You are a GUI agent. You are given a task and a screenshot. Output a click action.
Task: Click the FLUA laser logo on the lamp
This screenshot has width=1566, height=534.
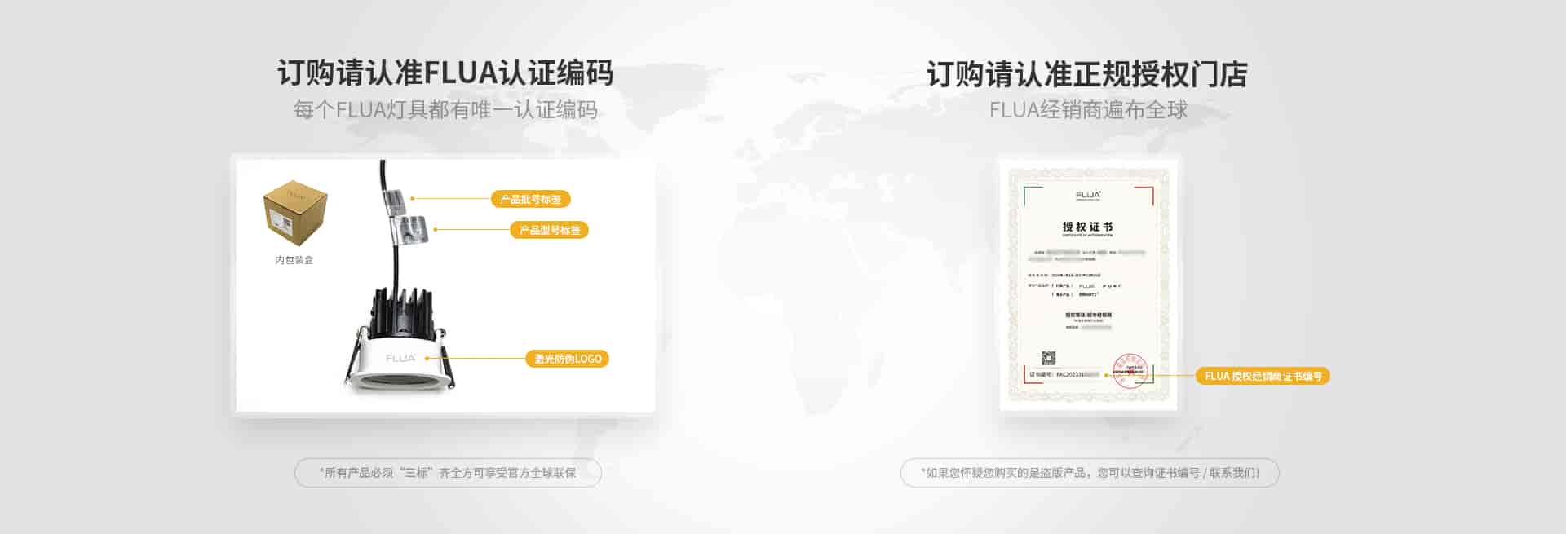(400, 358)
